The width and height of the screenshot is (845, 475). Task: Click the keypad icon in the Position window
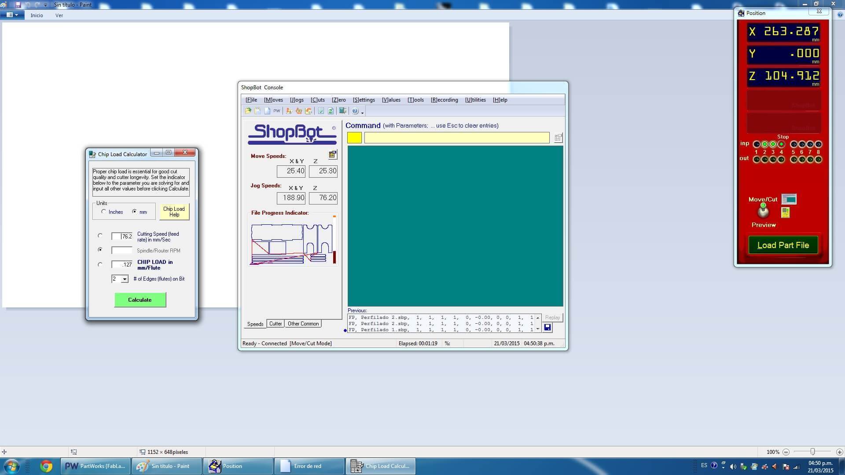tap(785, 213)
